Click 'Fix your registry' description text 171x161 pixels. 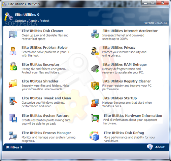click(127, 87)
